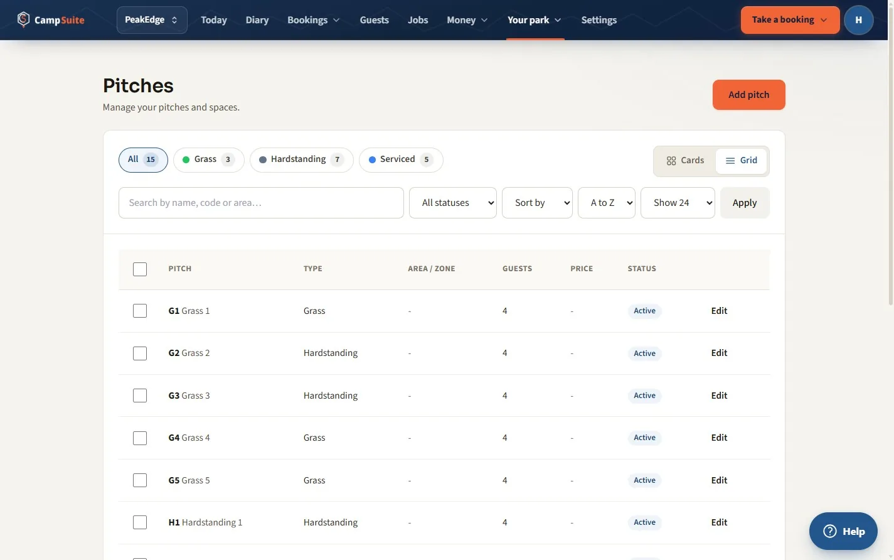This screenshot has width=894, height=560.
Task: Click the 'G1 Grass 1' pitch name
Action: (189, 311)
